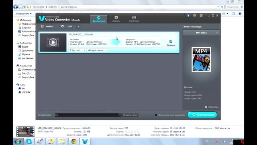Open the USER-PK network computer
This screenshot has width=257, height=145.
(24, 92)
